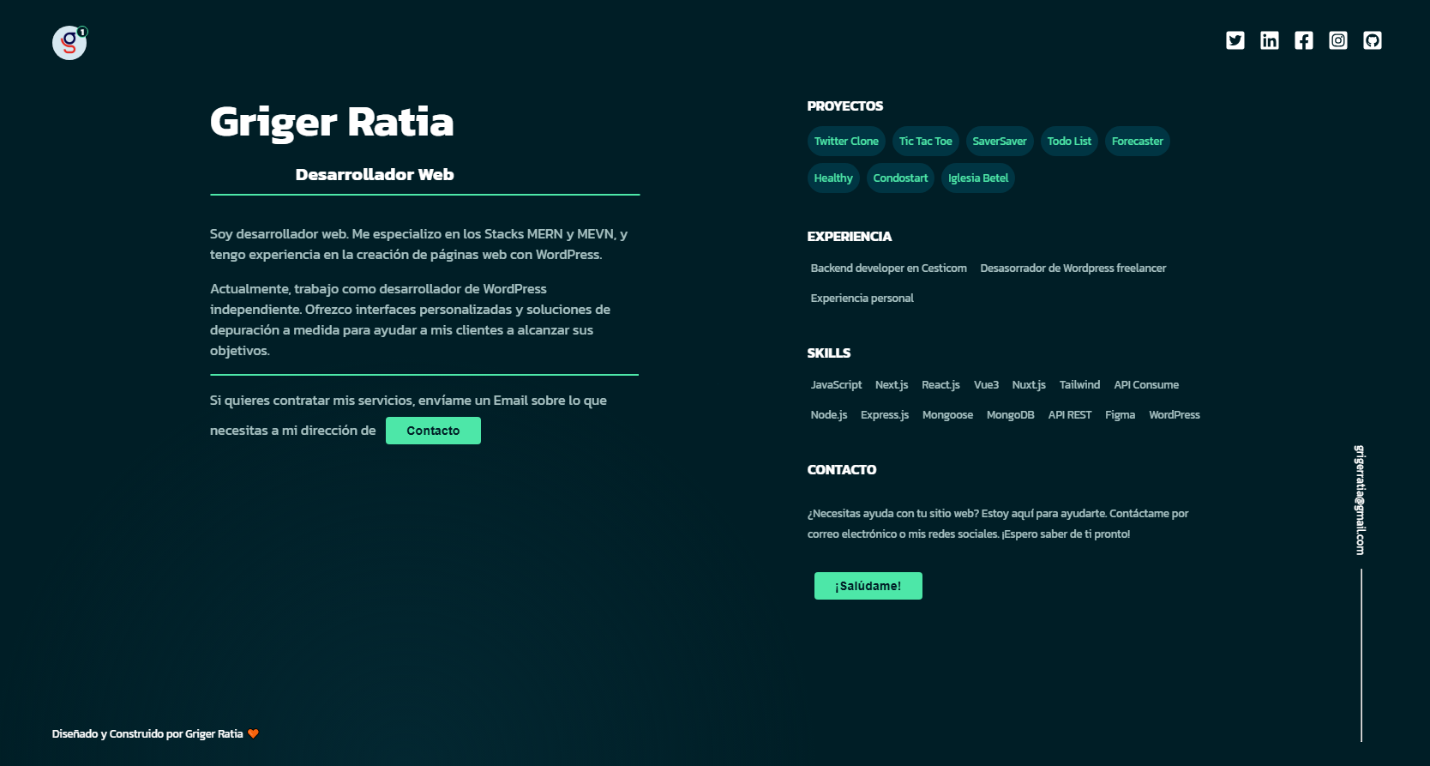The width and height of the screenshot is (1430, 766).
Task: Open the Tic Tac Toe project
Action: [x=925, y=142]
